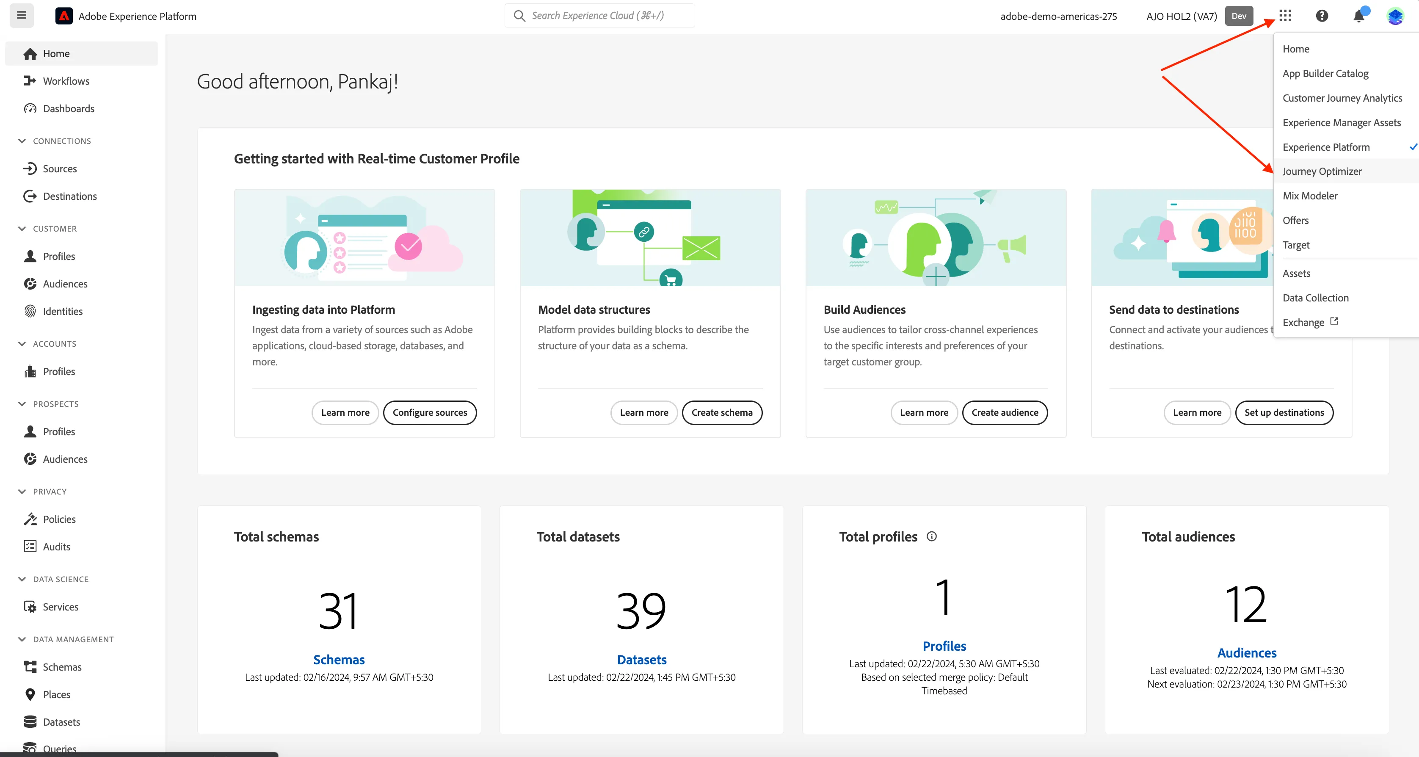Click the adobe-demo-americas-275 organization name
The image size is (1419, 757).
pyautogui.click(x=1058, y=16)
